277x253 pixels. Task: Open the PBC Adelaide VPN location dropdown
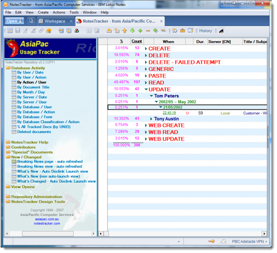pyautogui.click(x=249, y=241)
